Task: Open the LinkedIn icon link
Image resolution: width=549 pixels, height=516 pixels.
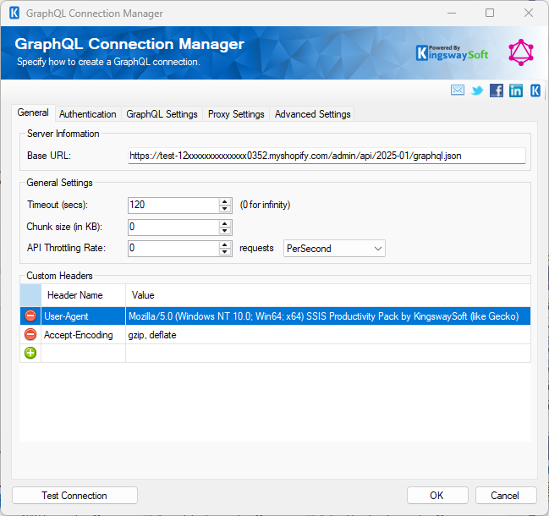Action: click(x=516, y=91)
